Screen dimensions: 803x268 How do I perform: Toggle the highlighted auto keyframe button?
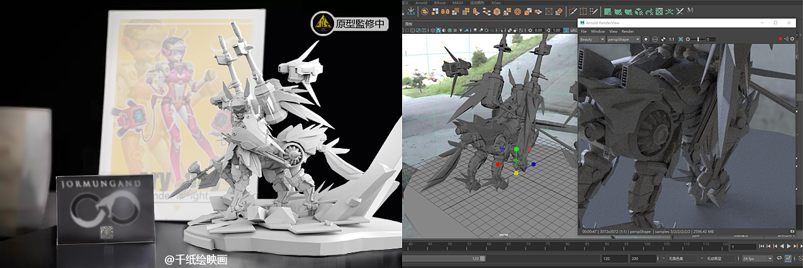coord(788,258)
